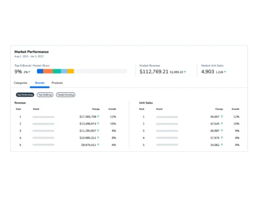Toggle the Top Declining filter pill
Screen dimensions: 258x197
pyautogui.click(x=45, y=94)
